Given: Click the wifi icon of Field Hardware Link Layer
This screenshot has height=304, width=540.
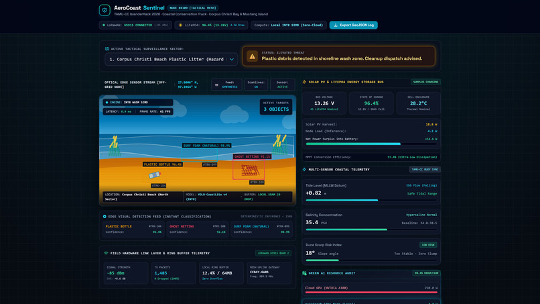Looking at the screenshot, I should click(x=106, y=253).
